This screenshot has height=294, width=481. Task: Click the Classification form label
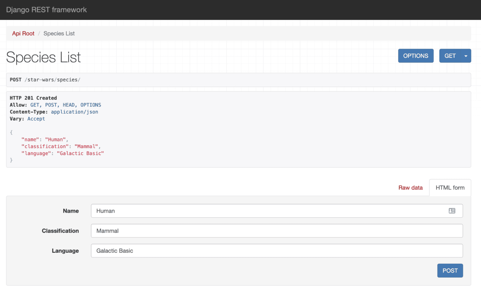60,231
